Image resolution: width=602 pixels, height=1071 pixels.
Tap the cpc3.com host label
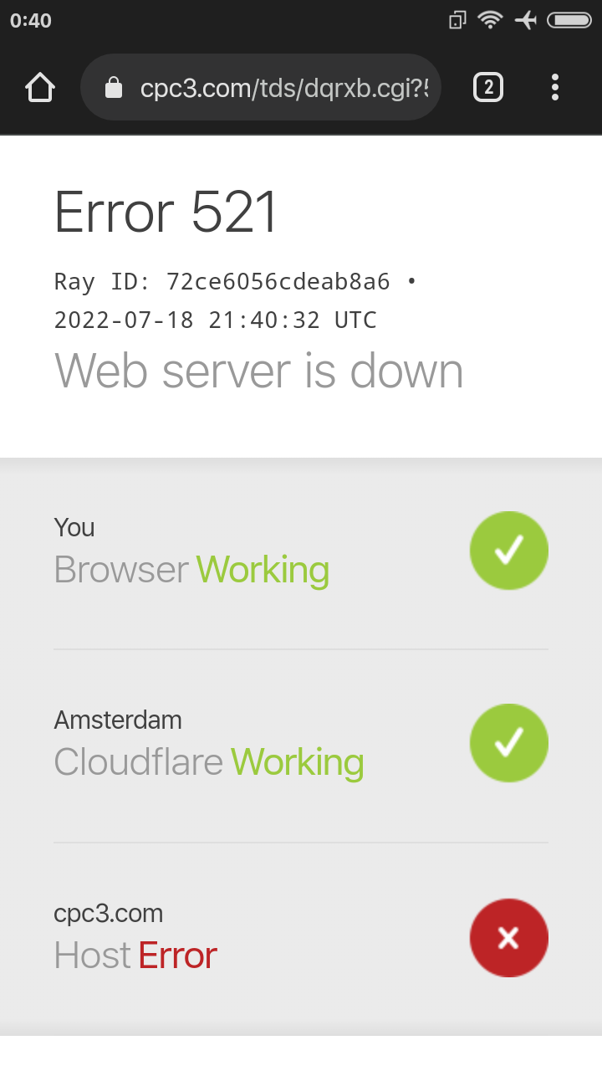109,913
